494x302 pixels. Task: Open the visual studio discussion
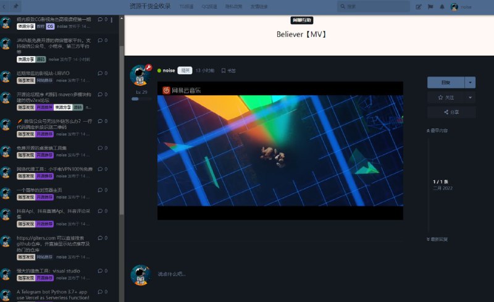[x=48, y=271]
